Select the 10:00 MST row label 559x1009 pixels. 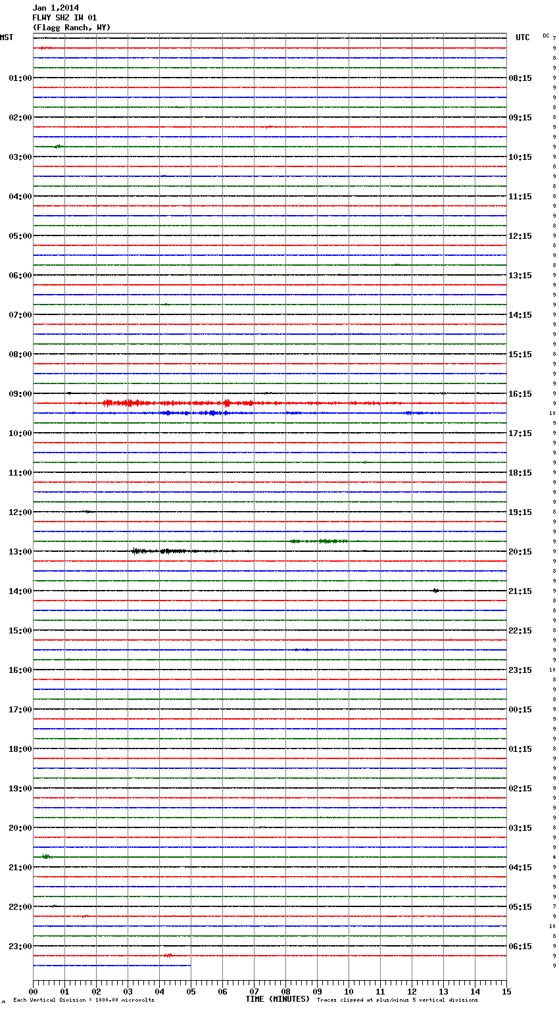(x=20, y=433)
